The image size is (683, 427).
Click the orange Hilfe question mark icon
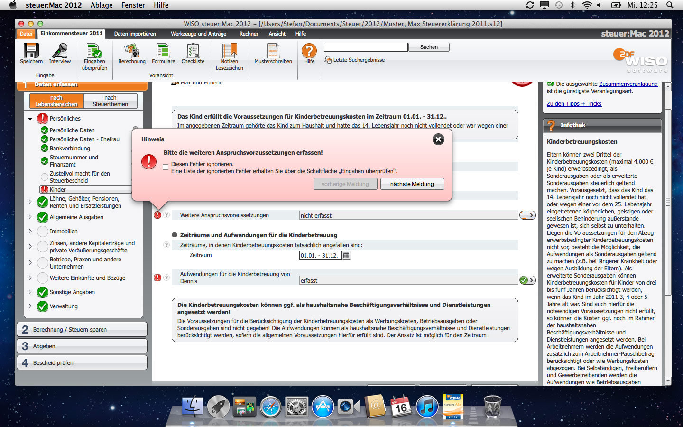coord(309,50)
